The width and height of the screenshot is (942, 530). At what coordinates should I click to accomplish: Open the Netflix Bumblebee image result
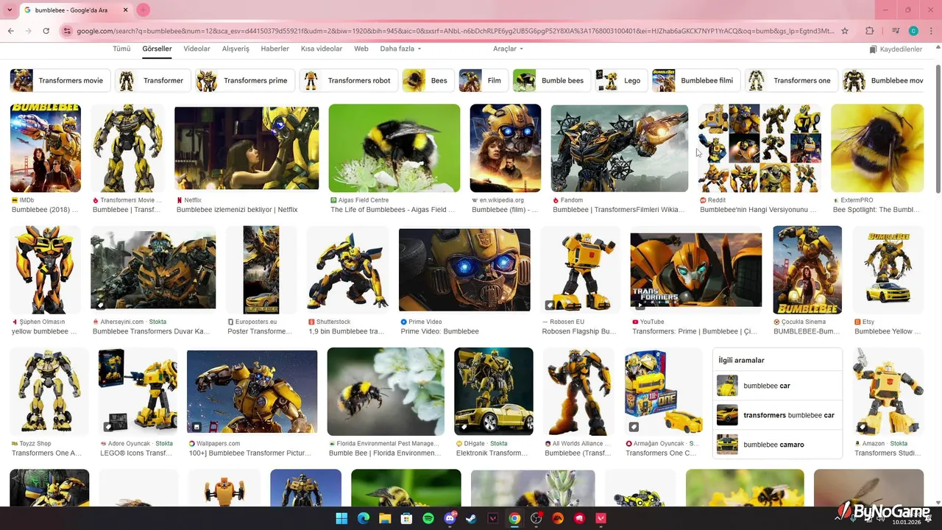pos(247,148)
